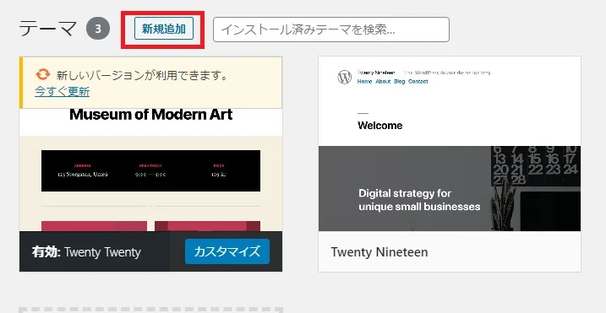This screenshot has width=606, height=313.
Task: Open the Twenty Nineteen theme preview image
Action: 450,144
